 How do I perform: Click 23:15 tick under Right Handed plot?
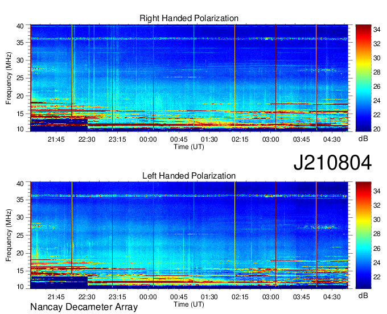click(x=117, y=139)
